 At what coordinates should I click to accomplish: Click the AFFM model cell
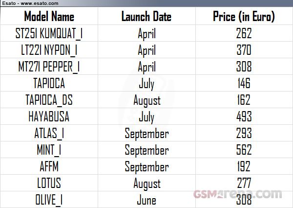click(x=49, y=166)
